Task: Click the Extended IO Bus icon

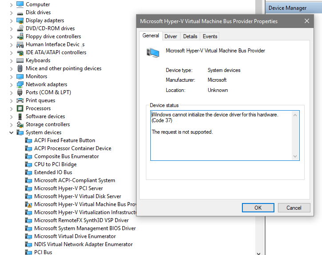Action: pyautogui.click(x=28, y=172)
